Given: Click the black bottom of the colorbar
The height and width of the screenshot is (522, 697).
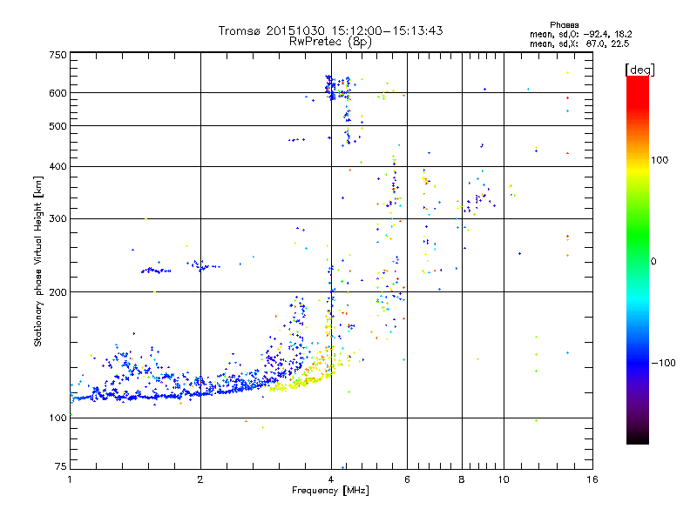Looking at the screenshot, I should (638, 438).
